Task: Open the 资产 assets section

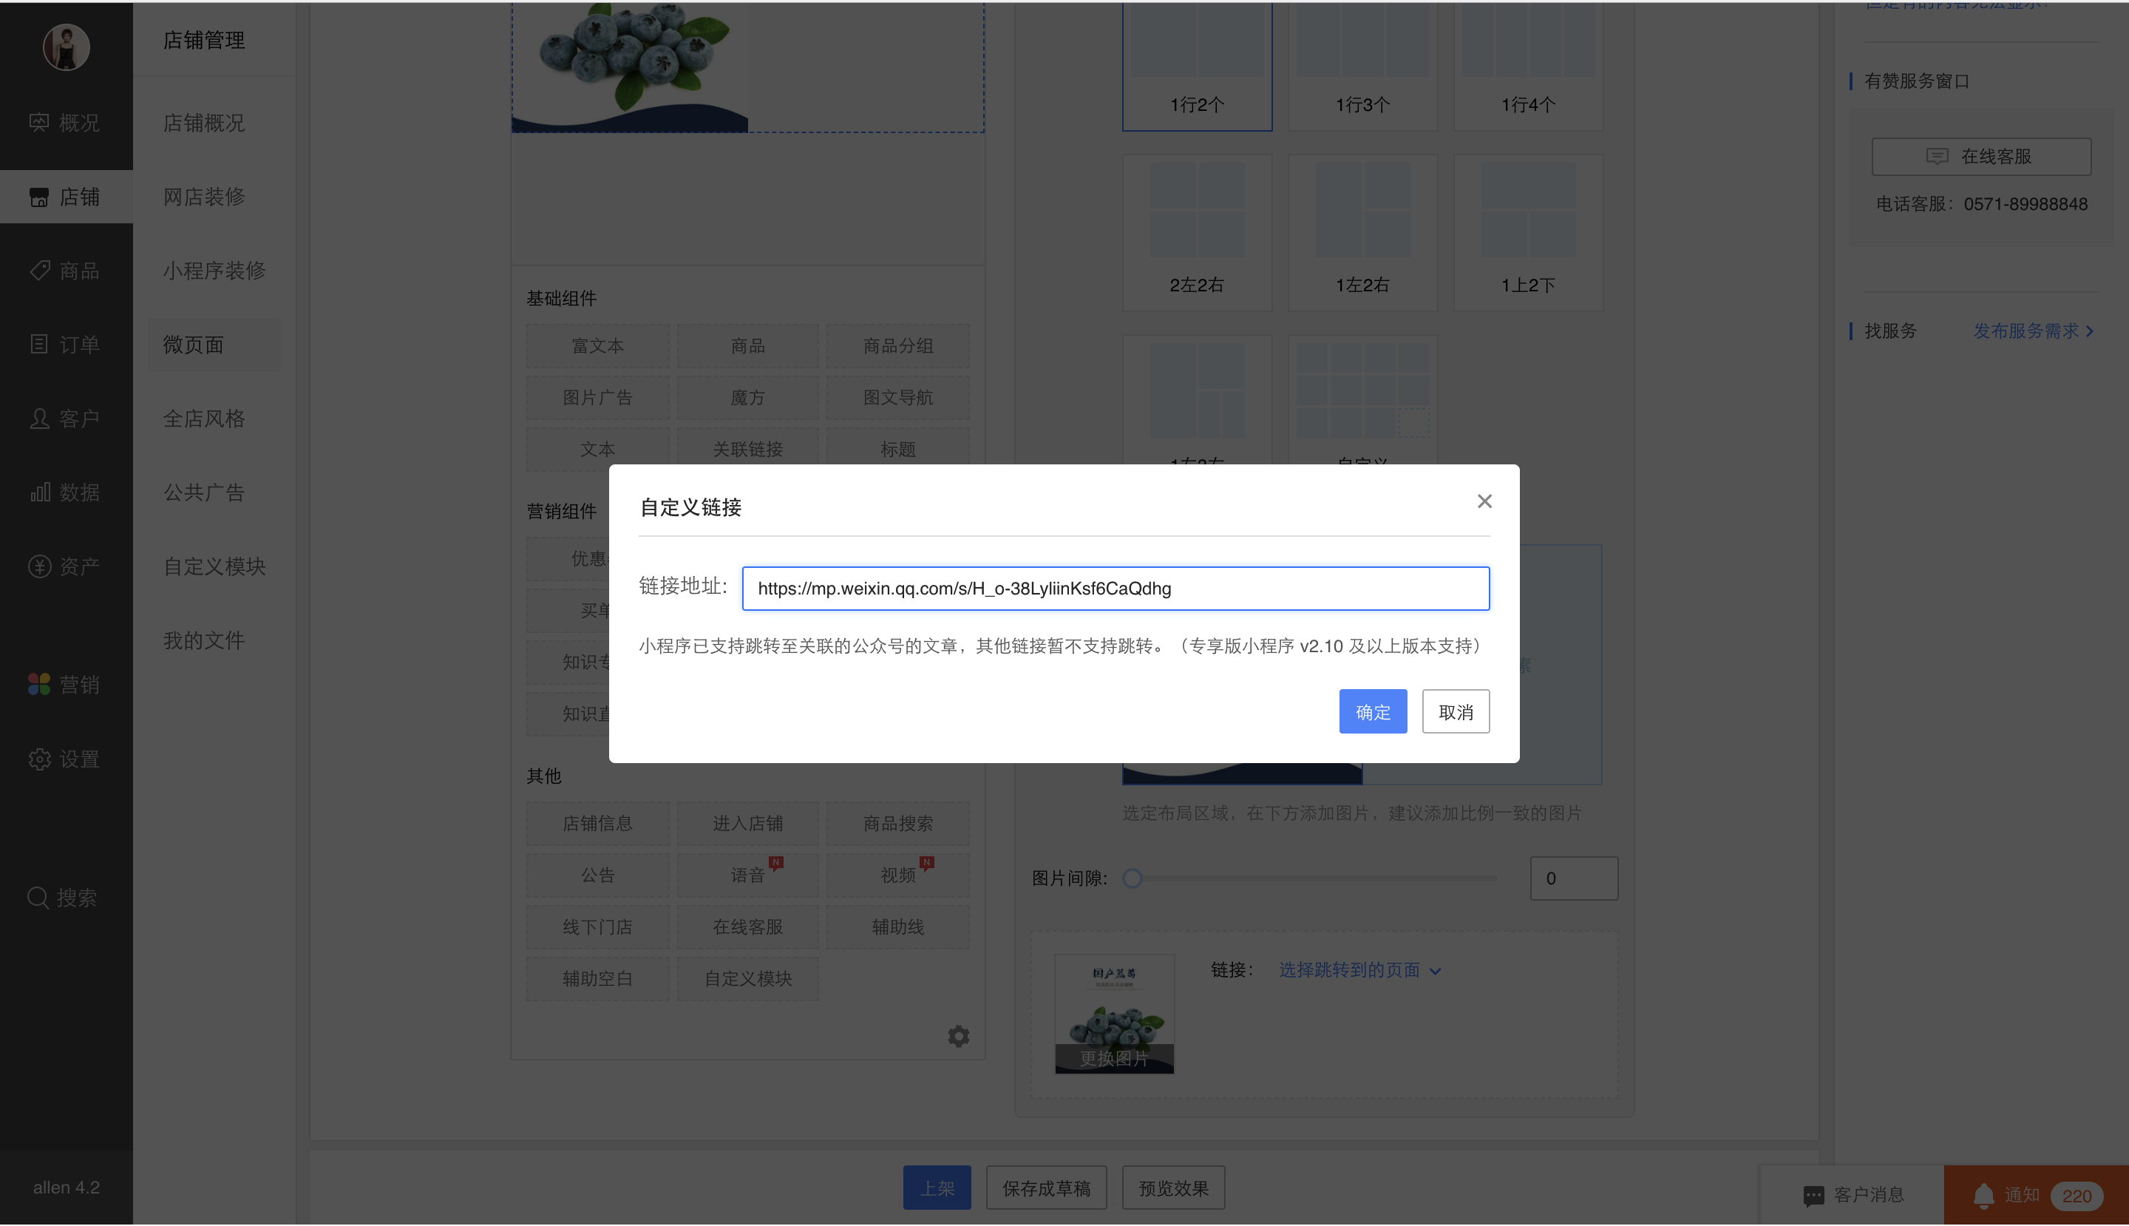Action: click(66, 566)
